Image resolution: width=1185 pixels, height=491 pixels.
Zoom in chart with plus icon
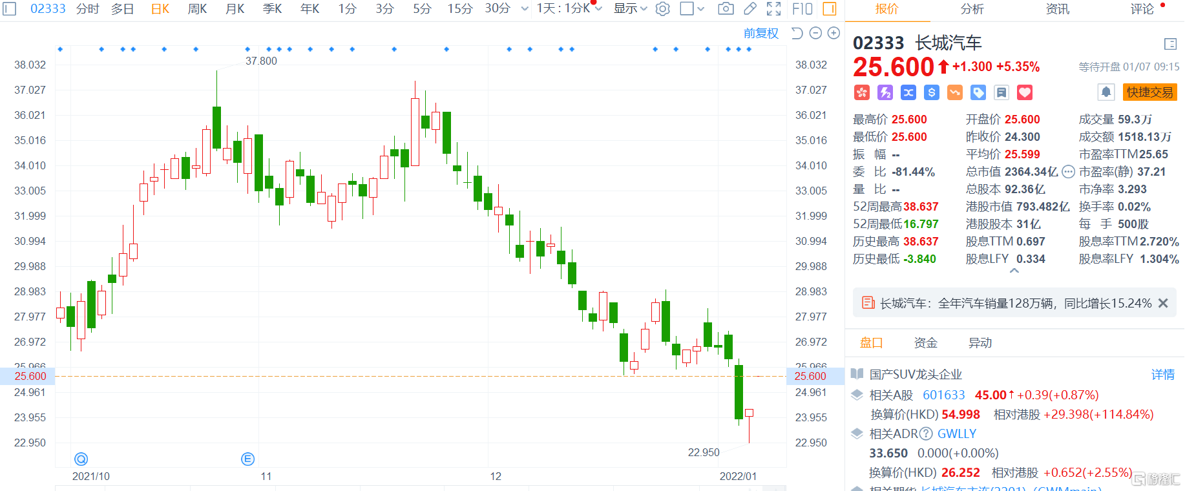834,33
